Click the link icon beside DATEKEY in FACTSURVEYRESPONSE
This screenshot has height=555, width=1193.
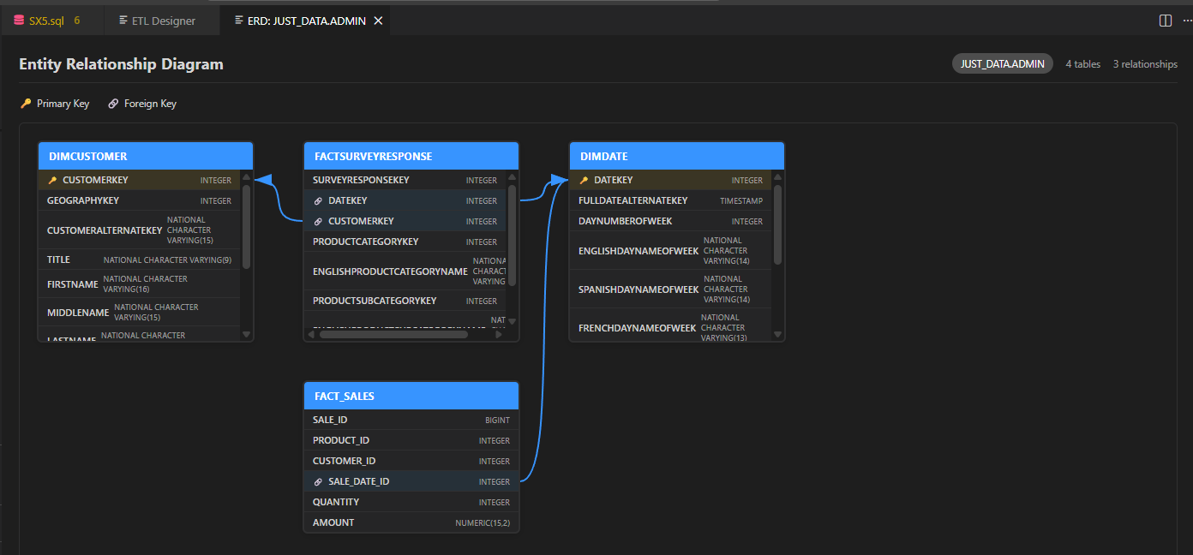(318, 201)
